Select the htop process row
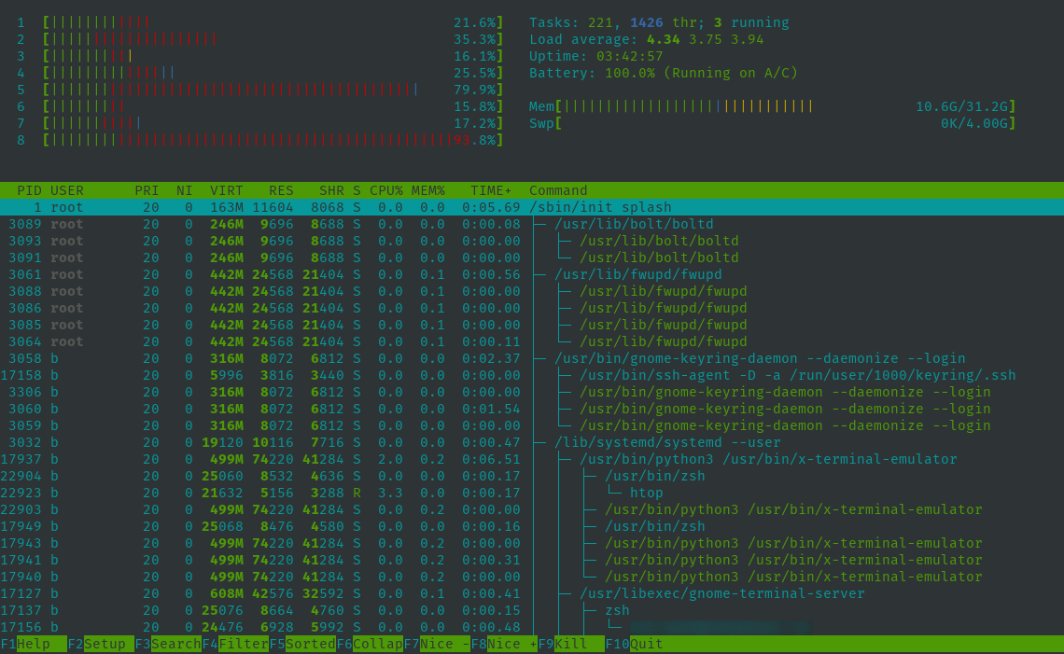The height and width of the screenshot is (654, 1064). click(x=646, y=493)
